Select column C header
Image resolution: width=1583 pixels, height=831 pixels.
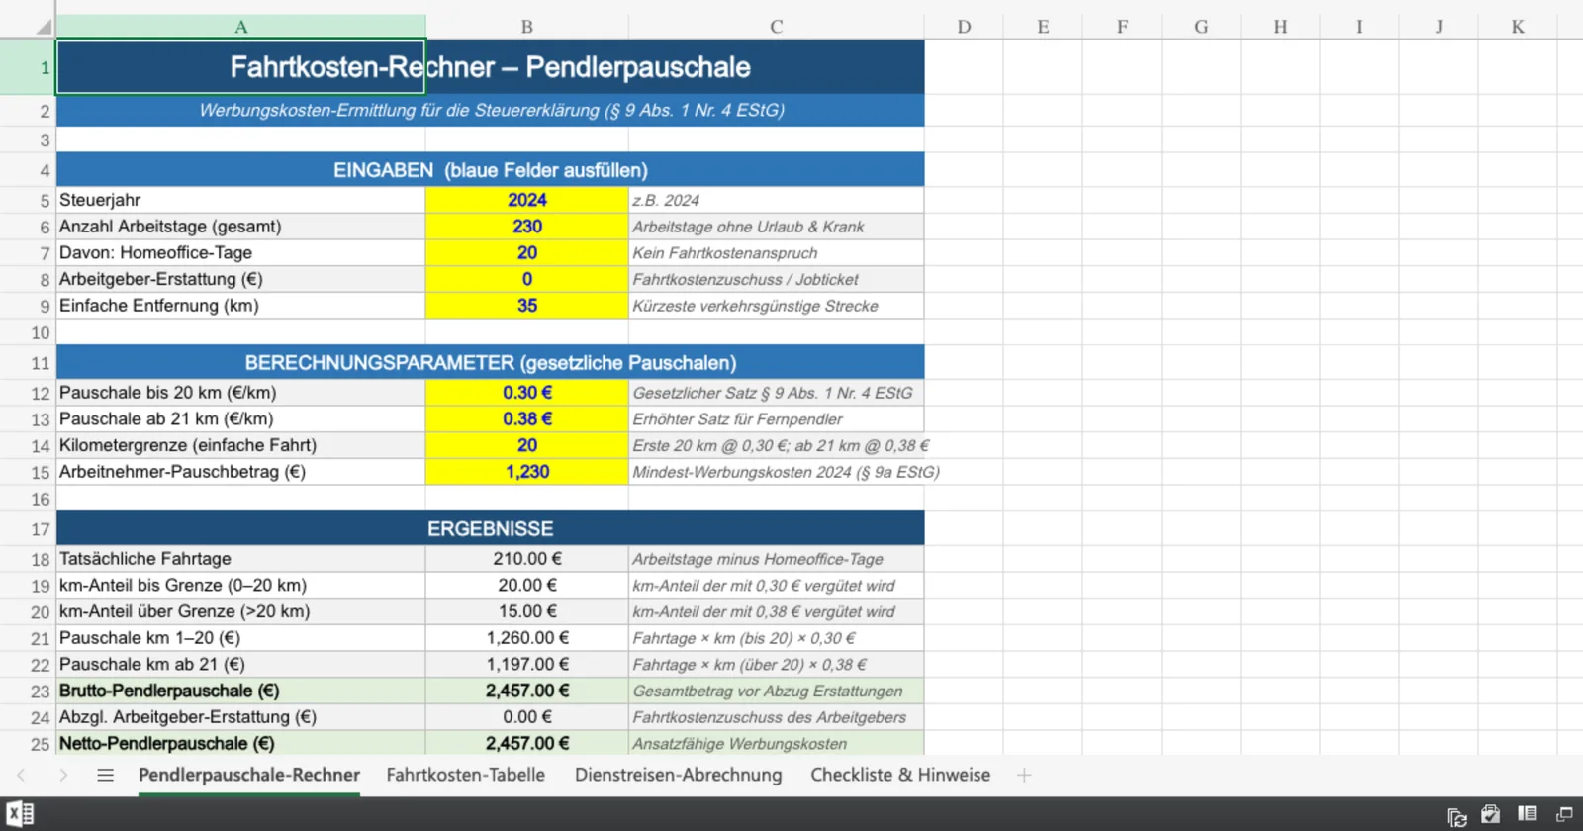point(777,27)
